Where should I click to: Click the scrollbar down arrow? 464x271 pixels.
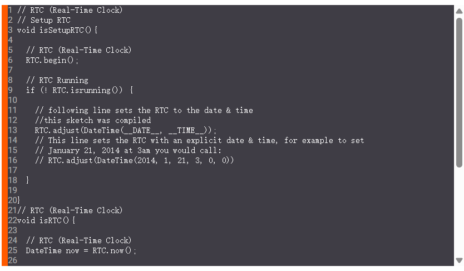point(459,260)
